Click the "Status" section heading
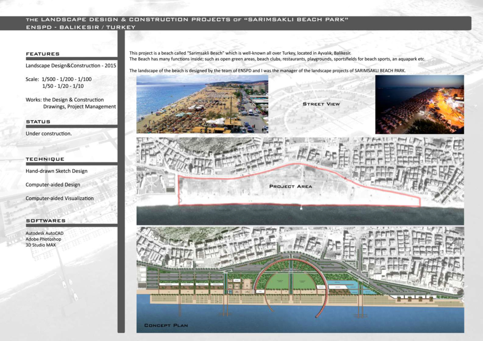483x341 pixels. [38, 122]
